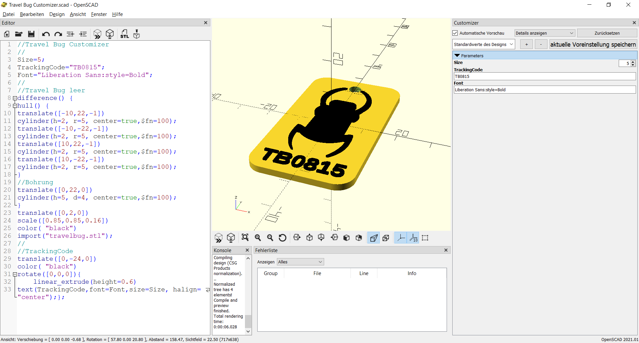
Task: Open Standardwerte des Designs preset dropdown
Action: [x=484, y=44]
